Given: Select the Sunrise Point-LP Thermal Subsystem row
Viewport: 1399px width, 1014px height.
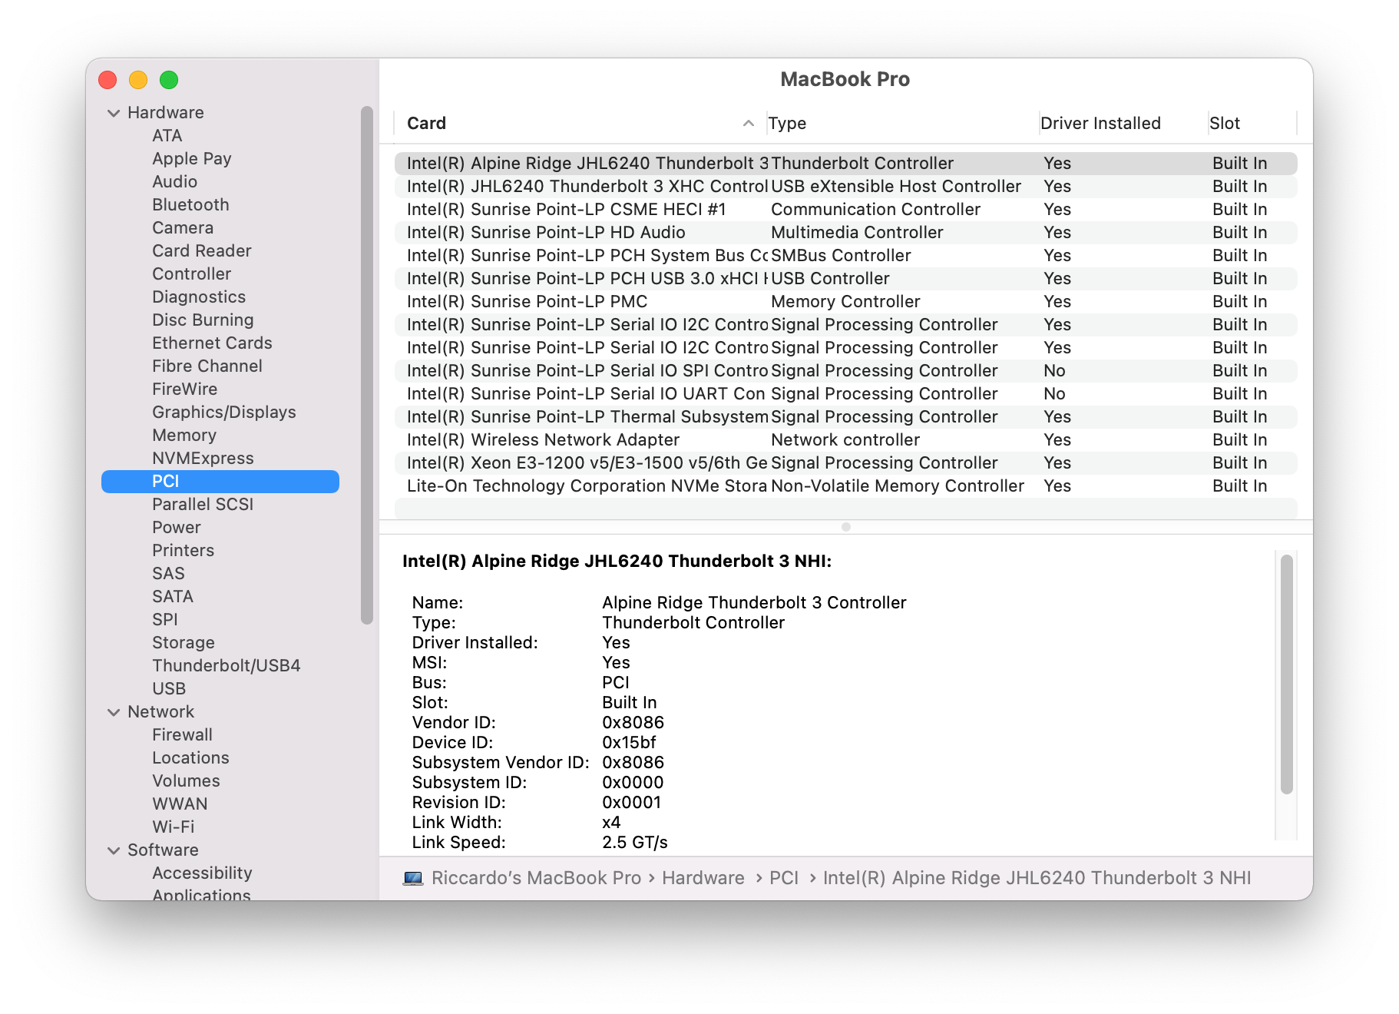Looking at the screenshot, I should click(x=845, y=417).
